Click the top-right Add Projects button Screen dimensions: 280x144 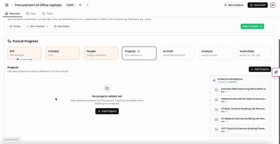point(260,69)
